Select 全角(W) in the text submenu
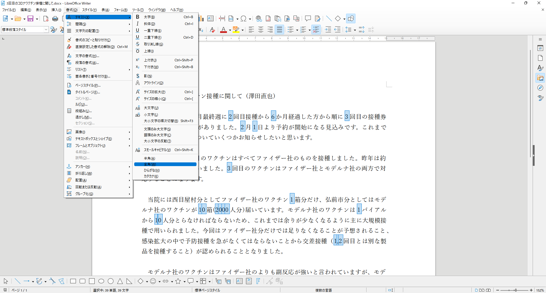Screen dimensions: 546x293 click(x=165, y=164)
